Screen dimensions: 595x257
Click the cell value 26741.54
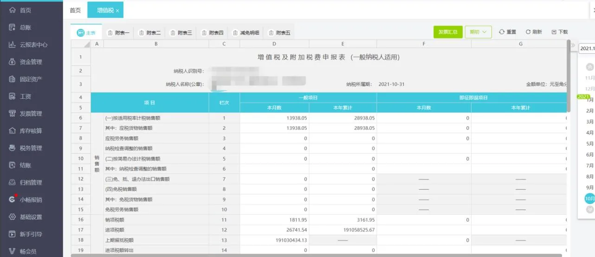click(297, 230)
